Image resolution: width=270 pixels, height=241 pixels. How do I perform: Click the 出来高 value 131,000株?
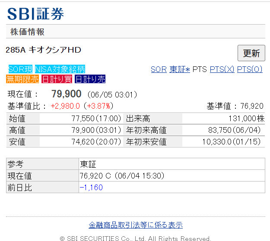tap(247, 119)
